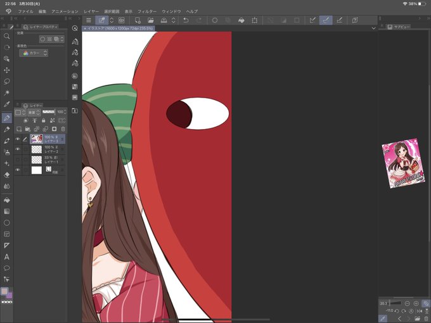Select the Auto select magic wand tool
Screen dimensions: 431x323
tap(6, 92)
